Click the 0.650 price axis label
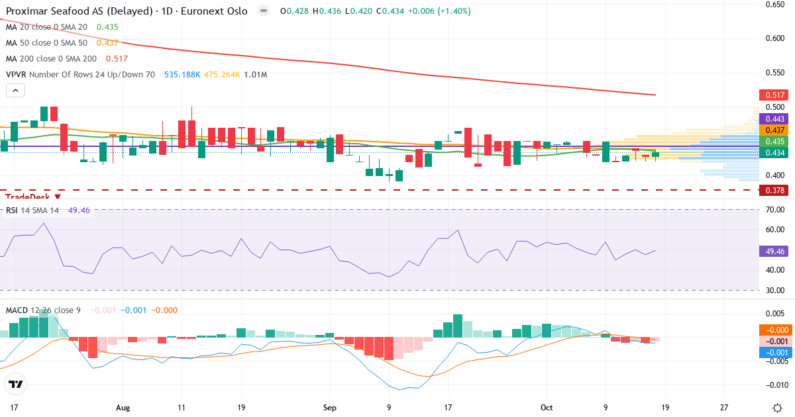The image size is (795, 417). pyautogui.click(x=775, y=4)
